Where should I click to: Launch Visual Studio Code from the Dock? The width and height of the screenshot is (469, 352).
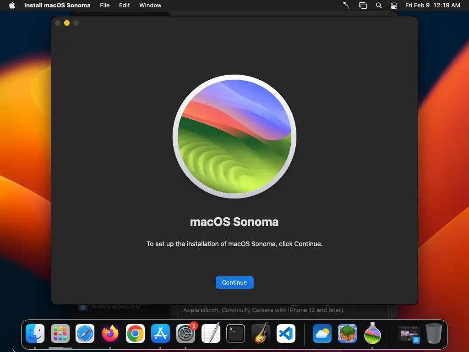pyautogui.click(x=286, y=334)
